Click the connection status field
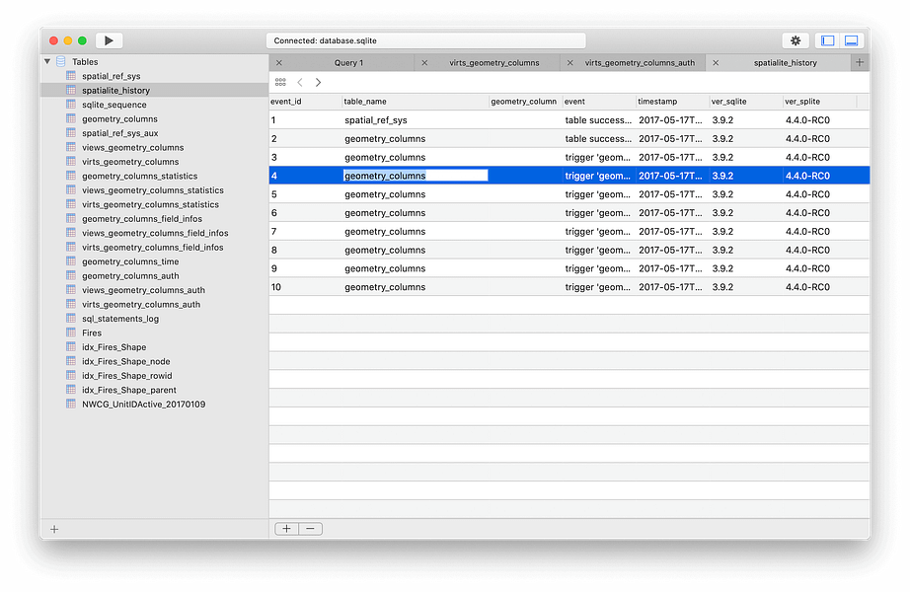 [426, 40]
